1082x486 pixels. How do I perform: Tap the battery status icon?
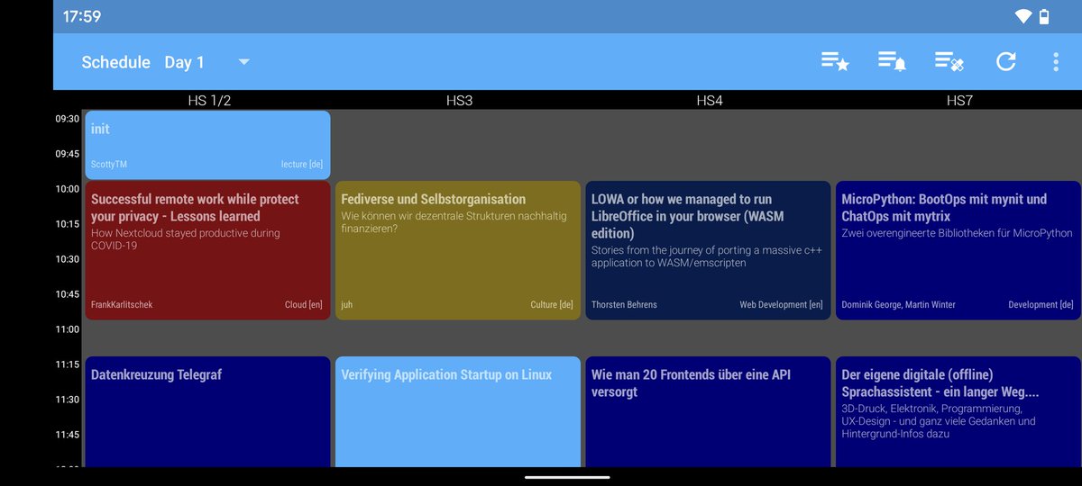(1044, 16)
